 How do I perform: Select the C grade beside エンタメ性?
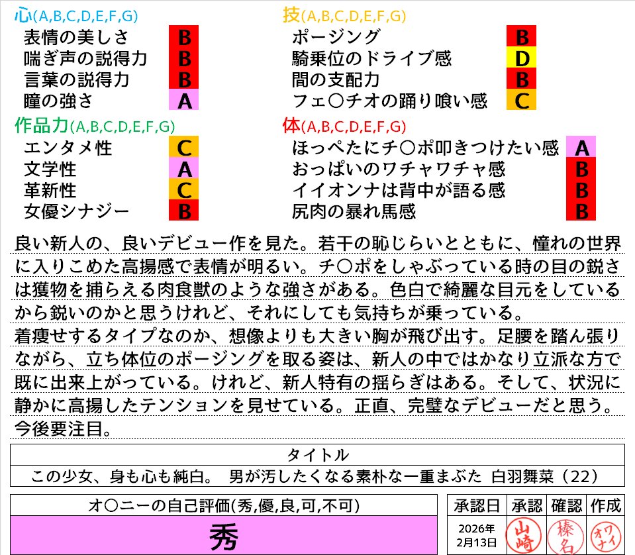pos(184,146)
